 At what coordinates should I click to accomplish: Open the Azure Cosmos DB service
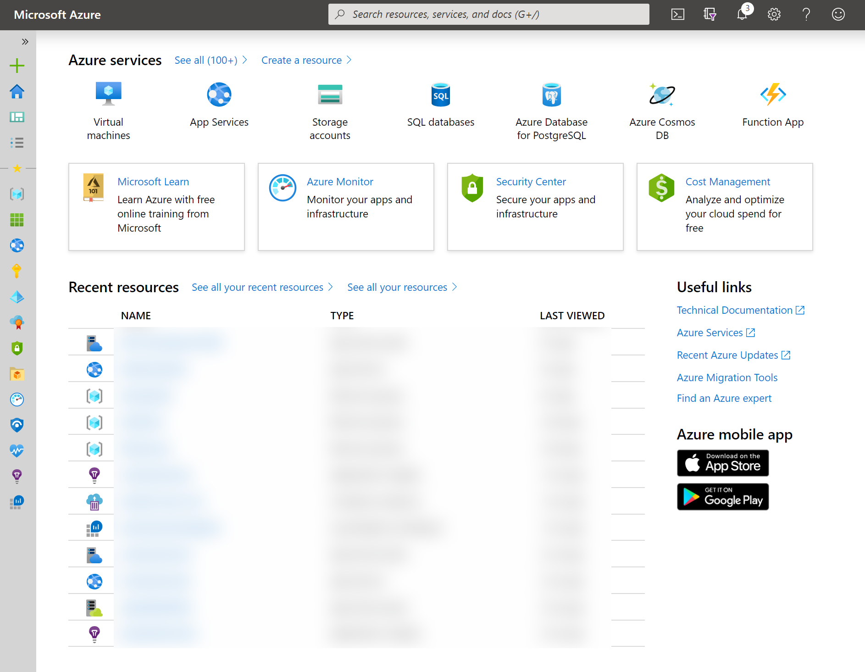click(x=662, y=111)
